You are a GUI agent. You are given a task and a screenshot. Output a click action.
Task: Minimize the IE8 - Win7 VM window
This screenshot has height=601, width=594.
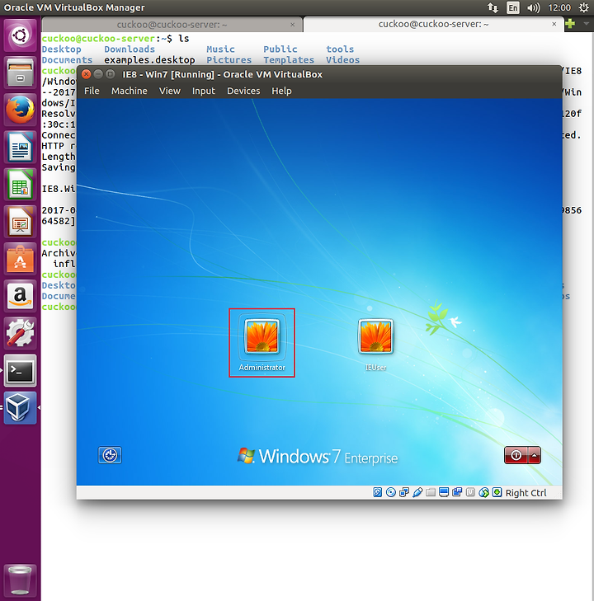tap(98, 74)
